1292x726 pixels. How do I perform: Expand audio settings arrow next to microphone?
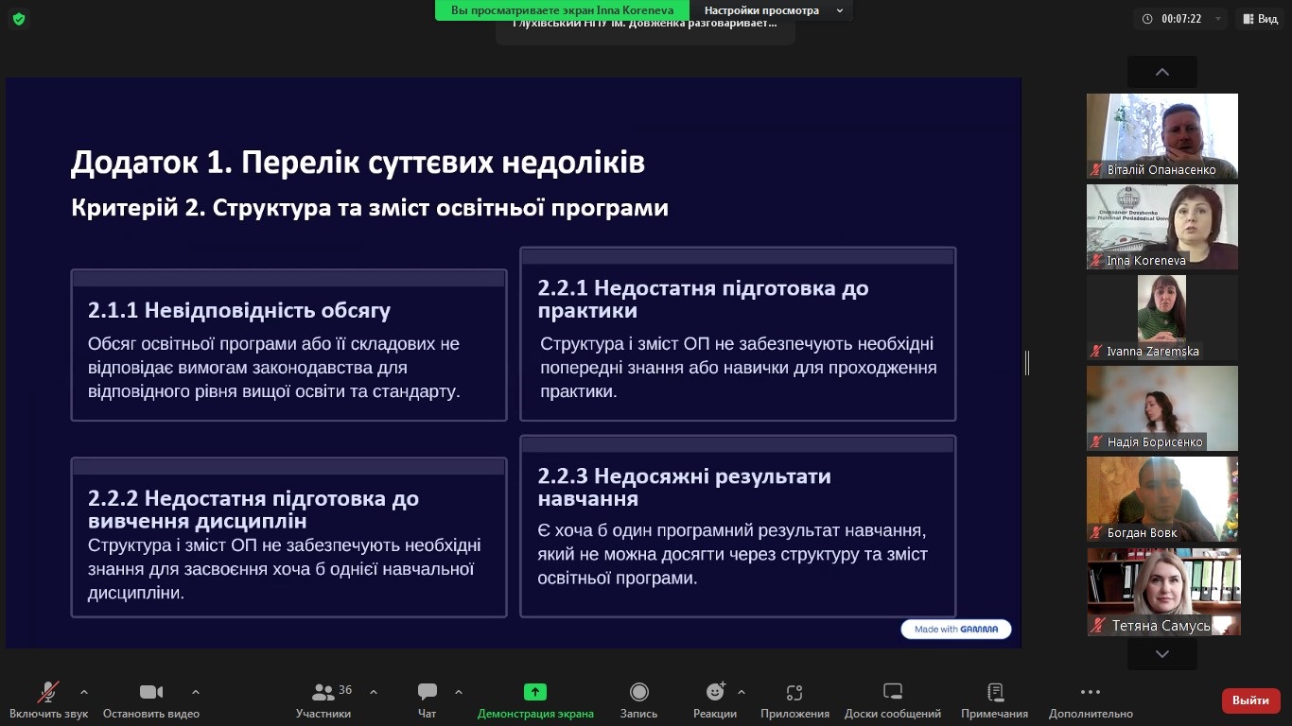point(84,691)
